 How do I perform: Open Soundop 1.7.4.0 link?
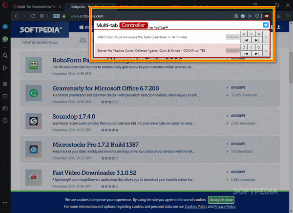[74, 116]
